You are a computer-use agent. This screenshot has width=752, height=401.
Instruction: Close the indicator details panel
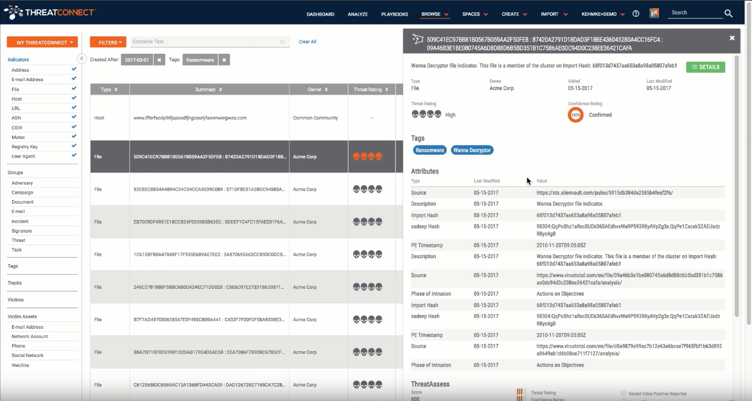[x=732, y=38]
